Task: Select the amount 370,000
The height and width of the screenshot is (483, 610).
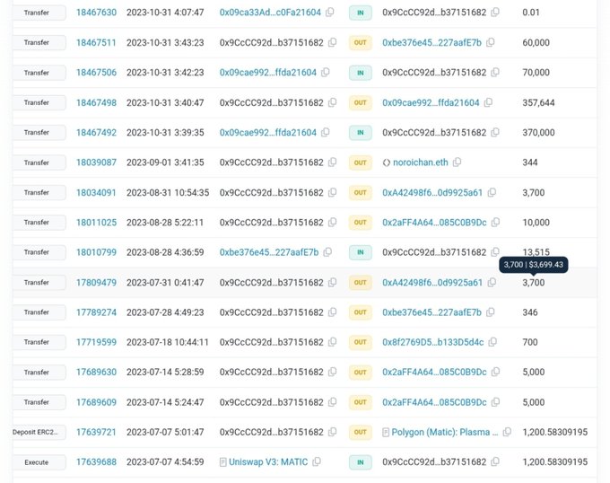Action: point(538,133)
